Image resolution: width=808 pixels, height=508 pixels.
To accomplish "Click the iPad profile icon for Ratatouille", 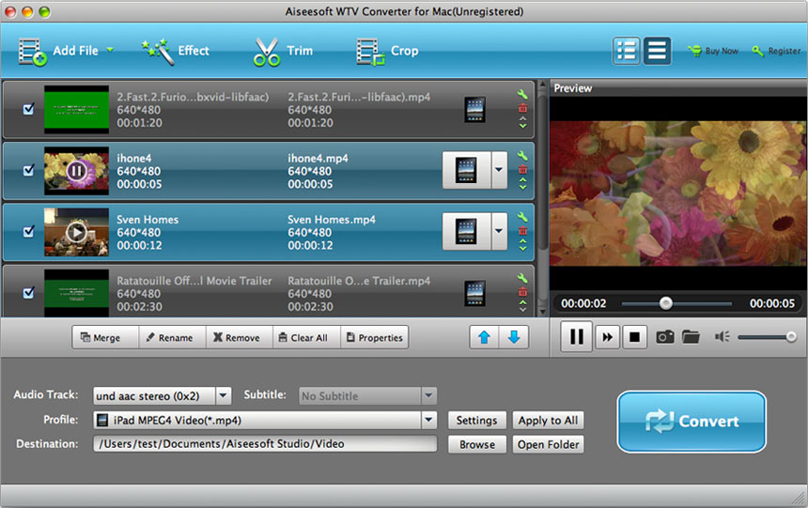I will point(474,294).
